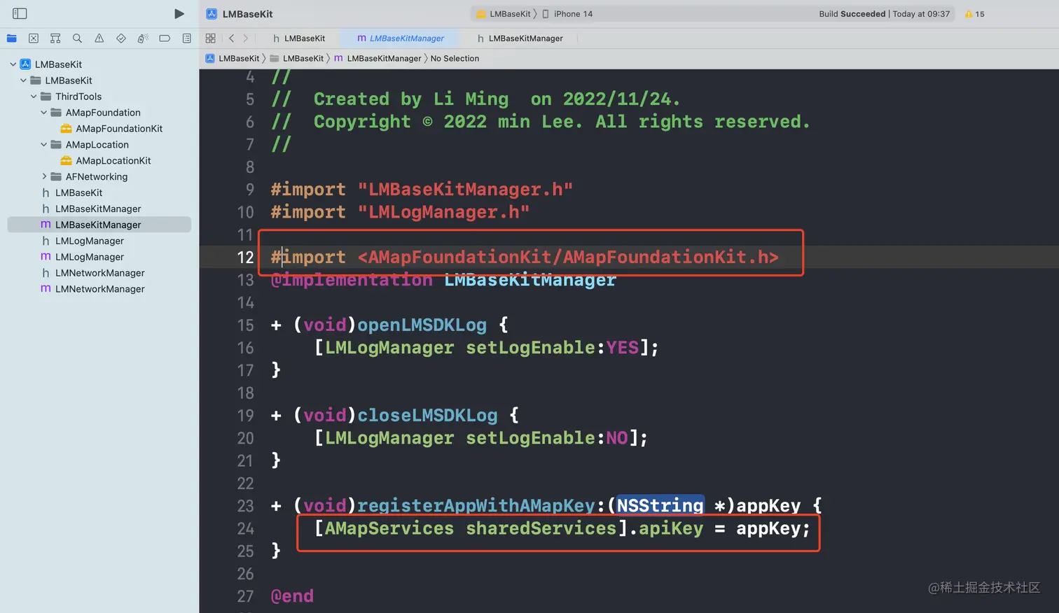This screenshot has height=613, width=1059.
Task: Click the setLogEnable:YES statement
Action: tap(487, 348)
